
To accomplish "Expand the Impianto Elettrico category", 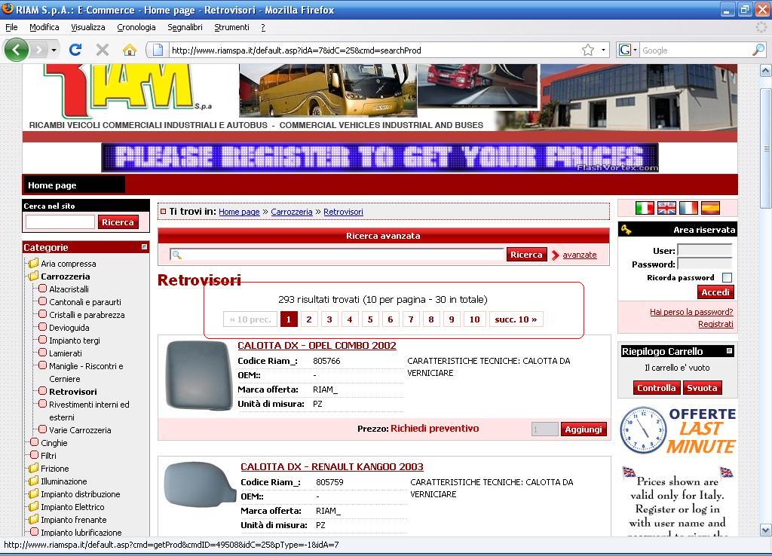I will 33,506.
